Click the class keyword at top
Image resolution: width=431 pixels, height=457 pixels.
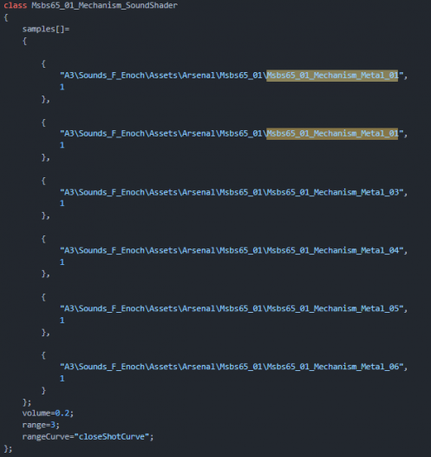pyautogui.click(x=15, y=5)
